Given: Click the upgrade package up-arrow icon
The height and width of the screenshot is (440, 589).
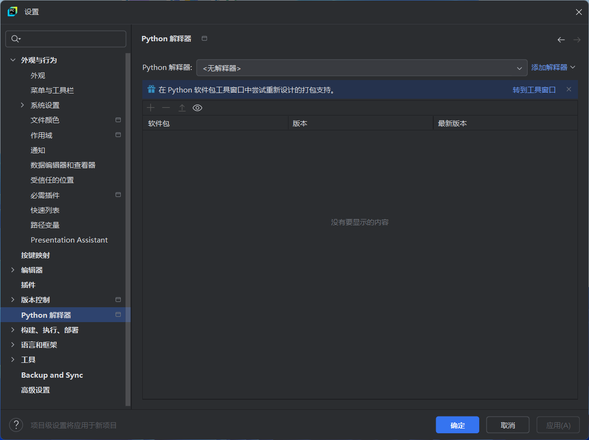Looking at the screenshot, I should coord(182,108).
